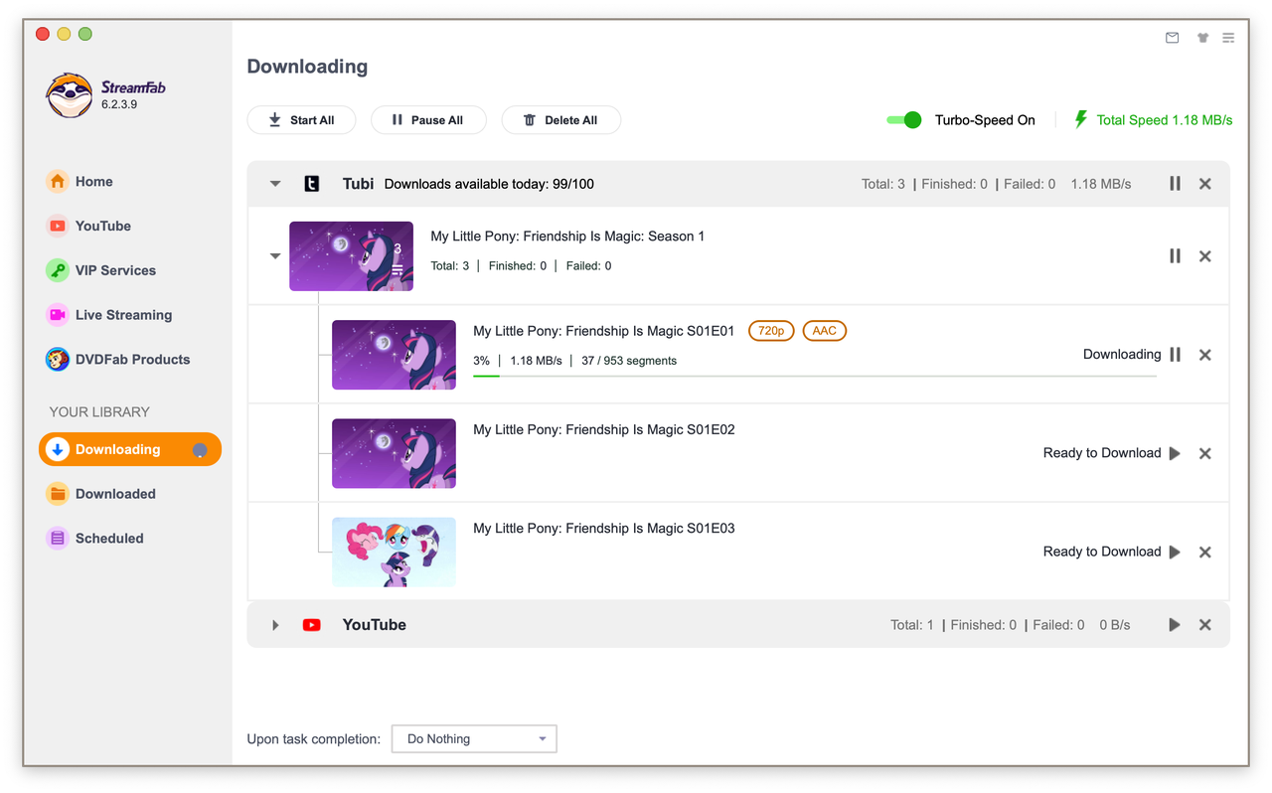Click the Season 1 playlist thumbnail

click(351, 256)
